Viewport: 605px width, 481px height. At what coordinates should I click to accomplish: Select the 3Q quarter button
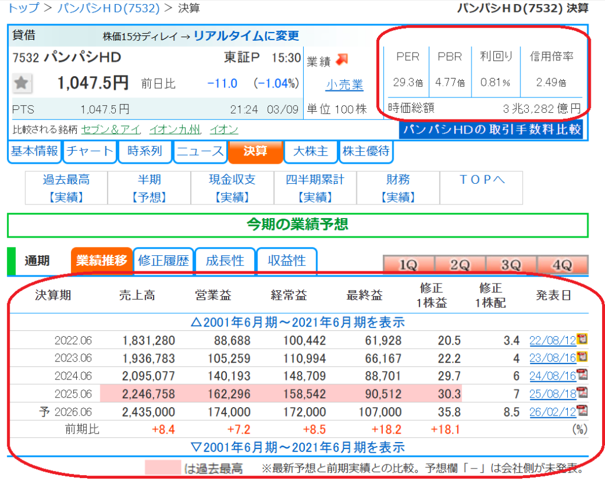pos(510,265)
